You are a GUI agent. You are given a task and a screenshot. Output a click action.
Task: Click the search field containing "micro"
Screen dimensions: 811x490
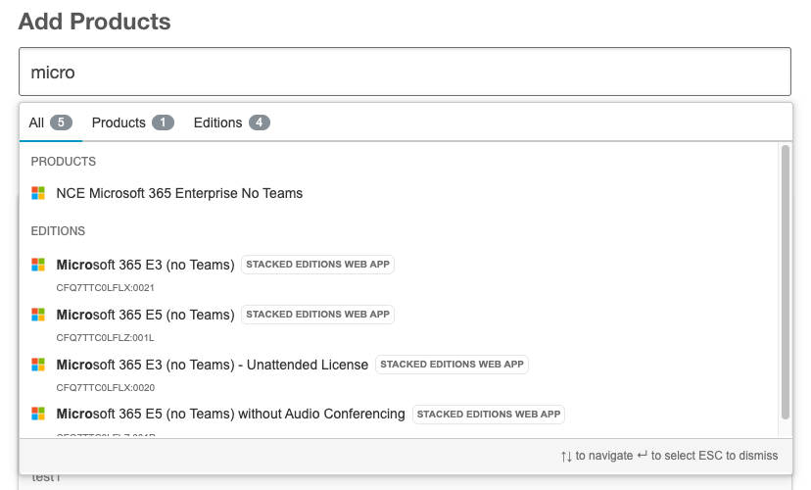(405, 73)
